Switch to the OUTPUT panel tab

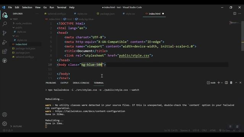[x=64, y=83]
